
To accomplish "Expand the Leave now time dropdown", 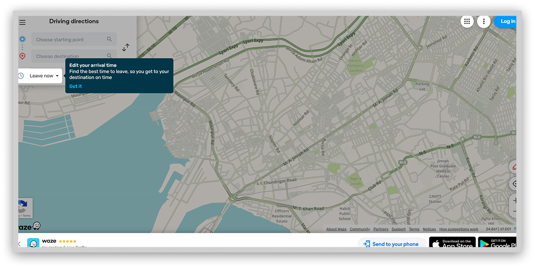I will point(44,76).
